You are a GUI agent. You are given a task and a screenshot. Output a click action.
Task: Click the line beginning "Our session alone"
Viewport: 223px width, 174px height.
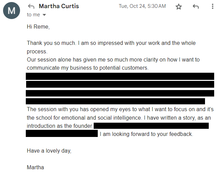pyautogui.click(x=113, y=60)
